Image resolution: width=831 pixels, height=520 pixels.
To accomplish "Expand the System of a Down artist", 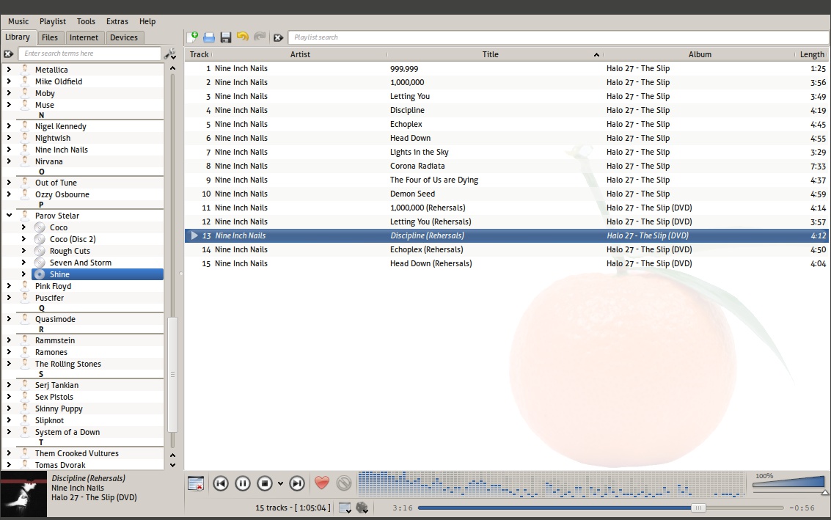I will pos(9,432).
